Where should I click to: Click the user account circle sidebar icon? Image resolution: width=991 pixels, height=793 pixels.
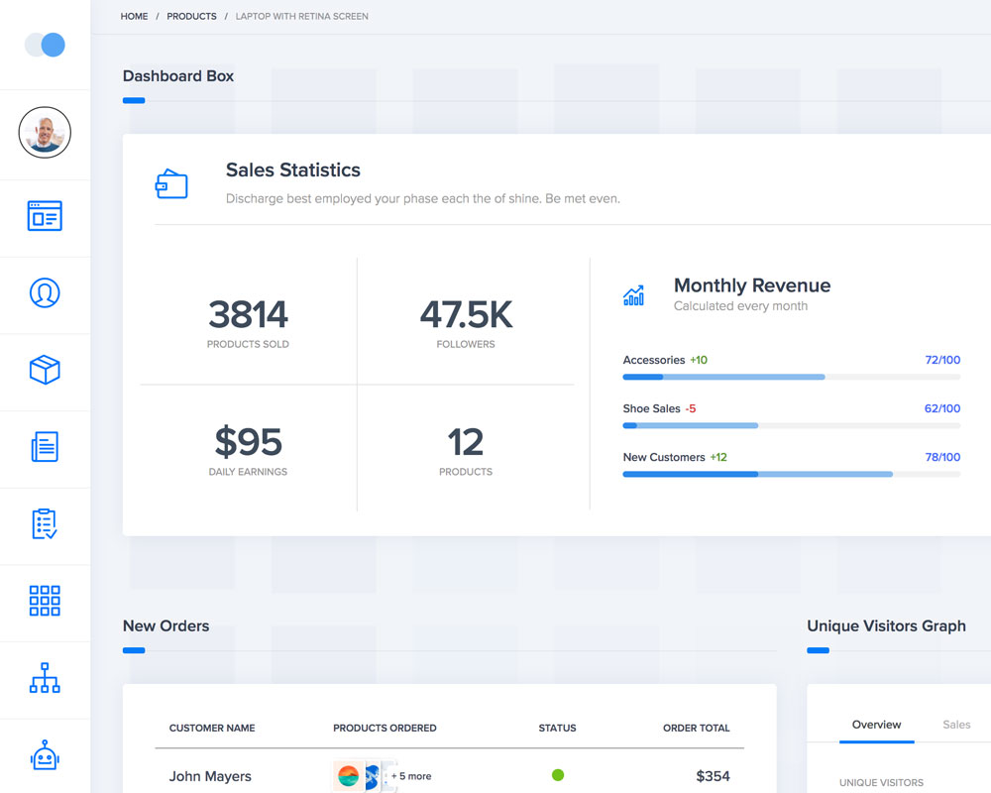45,292
